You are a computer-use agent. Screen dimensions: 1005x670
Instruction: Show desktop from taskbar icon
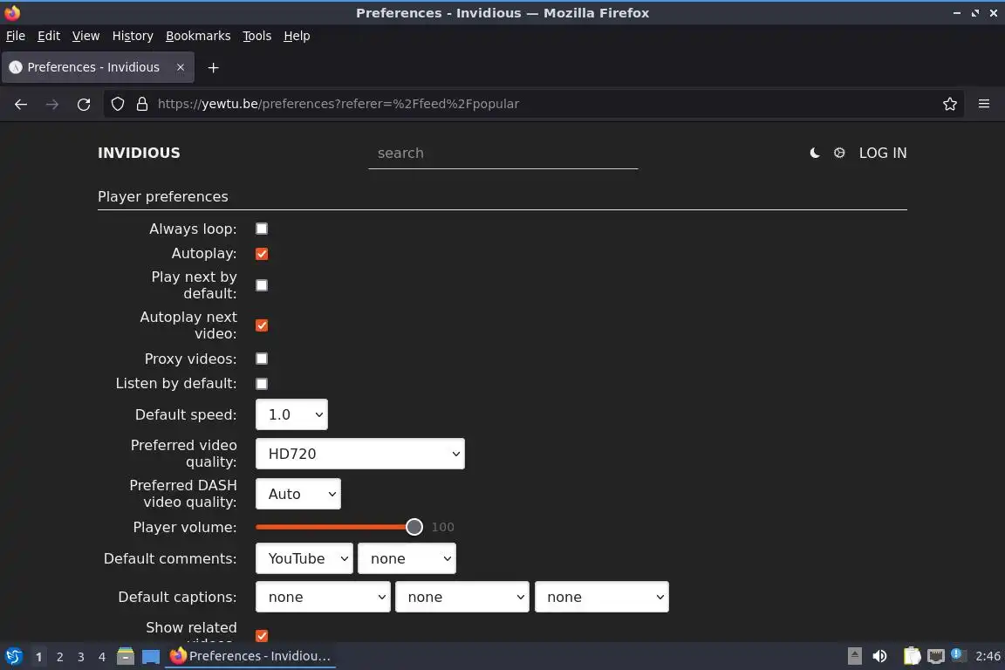[151, 656]
